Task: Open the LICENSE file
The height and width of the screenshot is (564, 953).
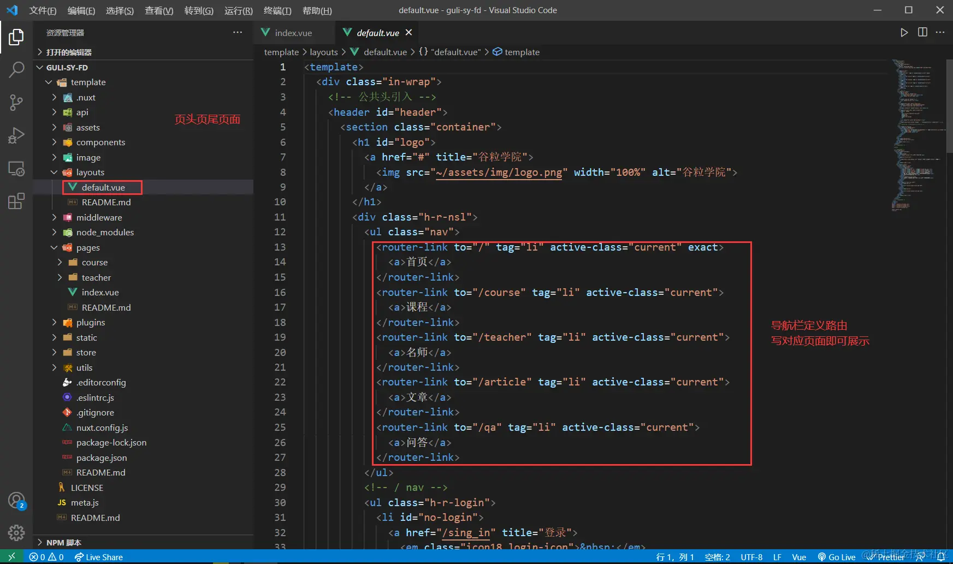Action: (144, 488)
